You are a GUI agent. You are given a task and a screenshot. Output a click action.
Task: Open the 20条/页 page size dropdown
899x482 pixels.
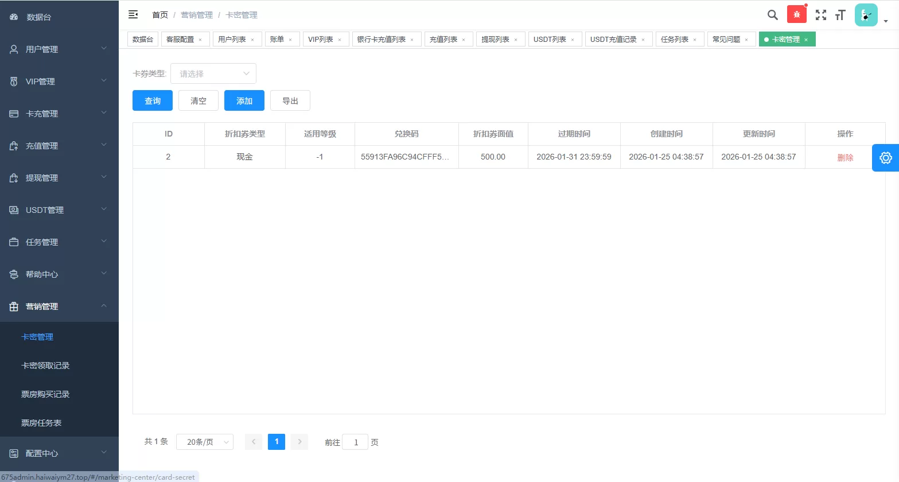[x=204, y=441]
